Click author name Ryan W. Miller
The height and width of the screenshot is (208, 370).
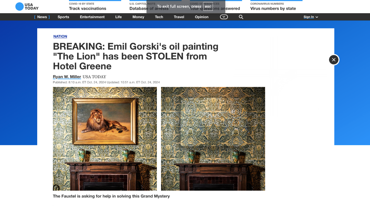(67, 77)
